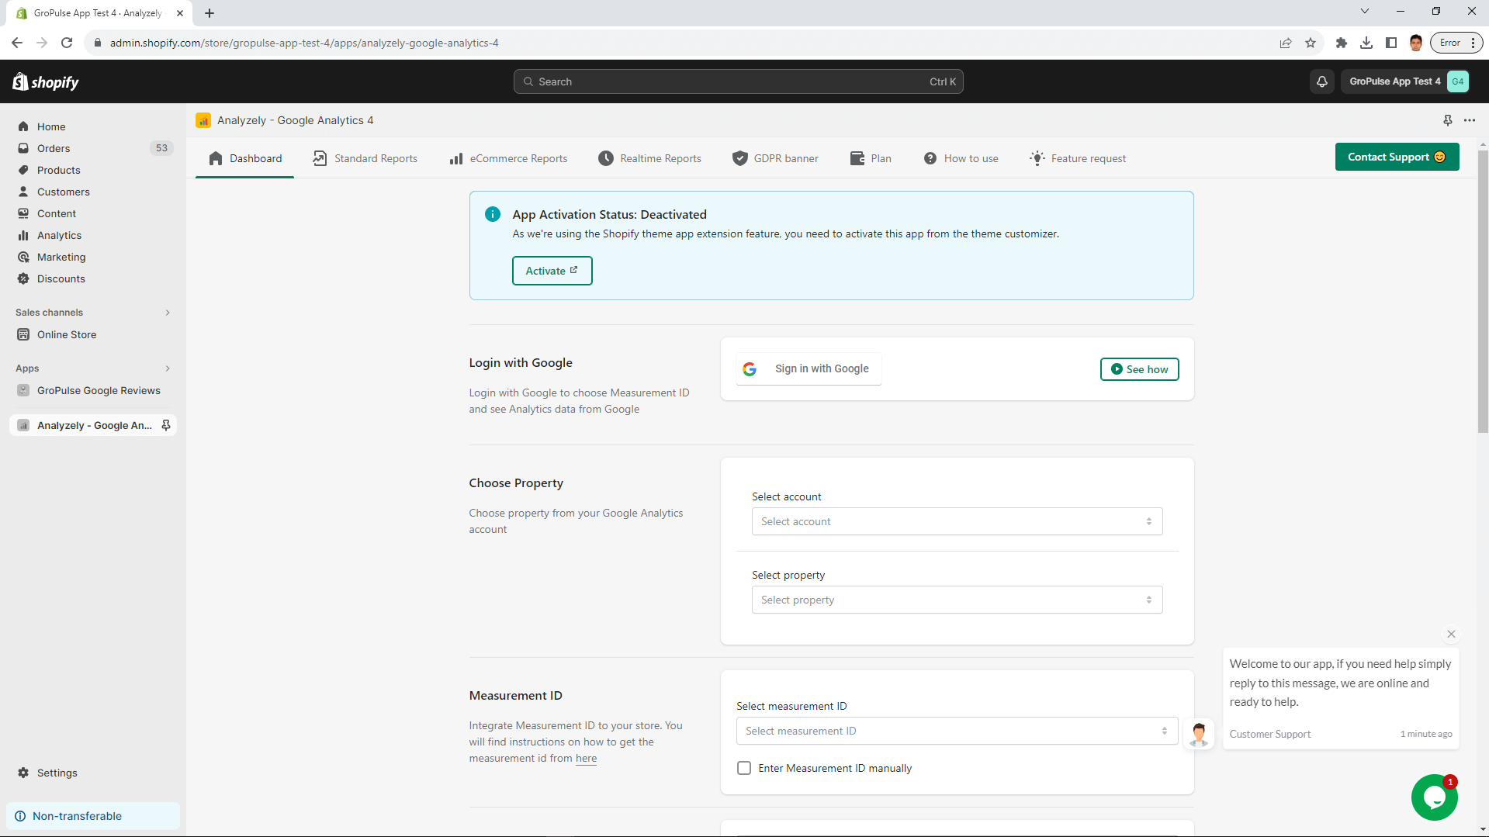Open the Shopify logo home link

coord(46,81)
